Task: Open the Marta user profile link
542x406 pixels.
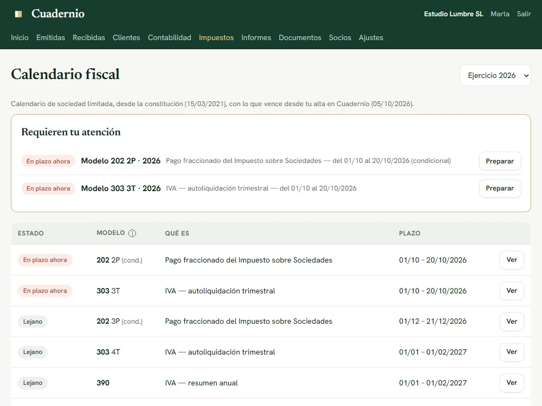Action: pyautogui.click(x=500, y=14)
